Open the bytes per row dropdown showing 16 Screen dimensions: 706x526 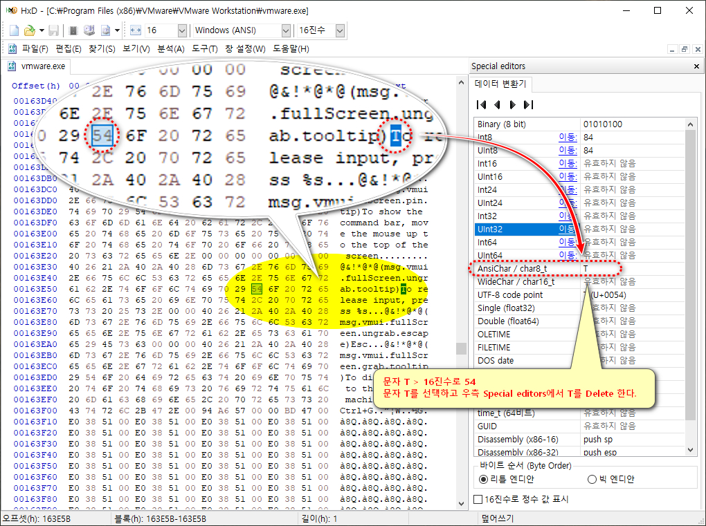click(x=182, y=30)
